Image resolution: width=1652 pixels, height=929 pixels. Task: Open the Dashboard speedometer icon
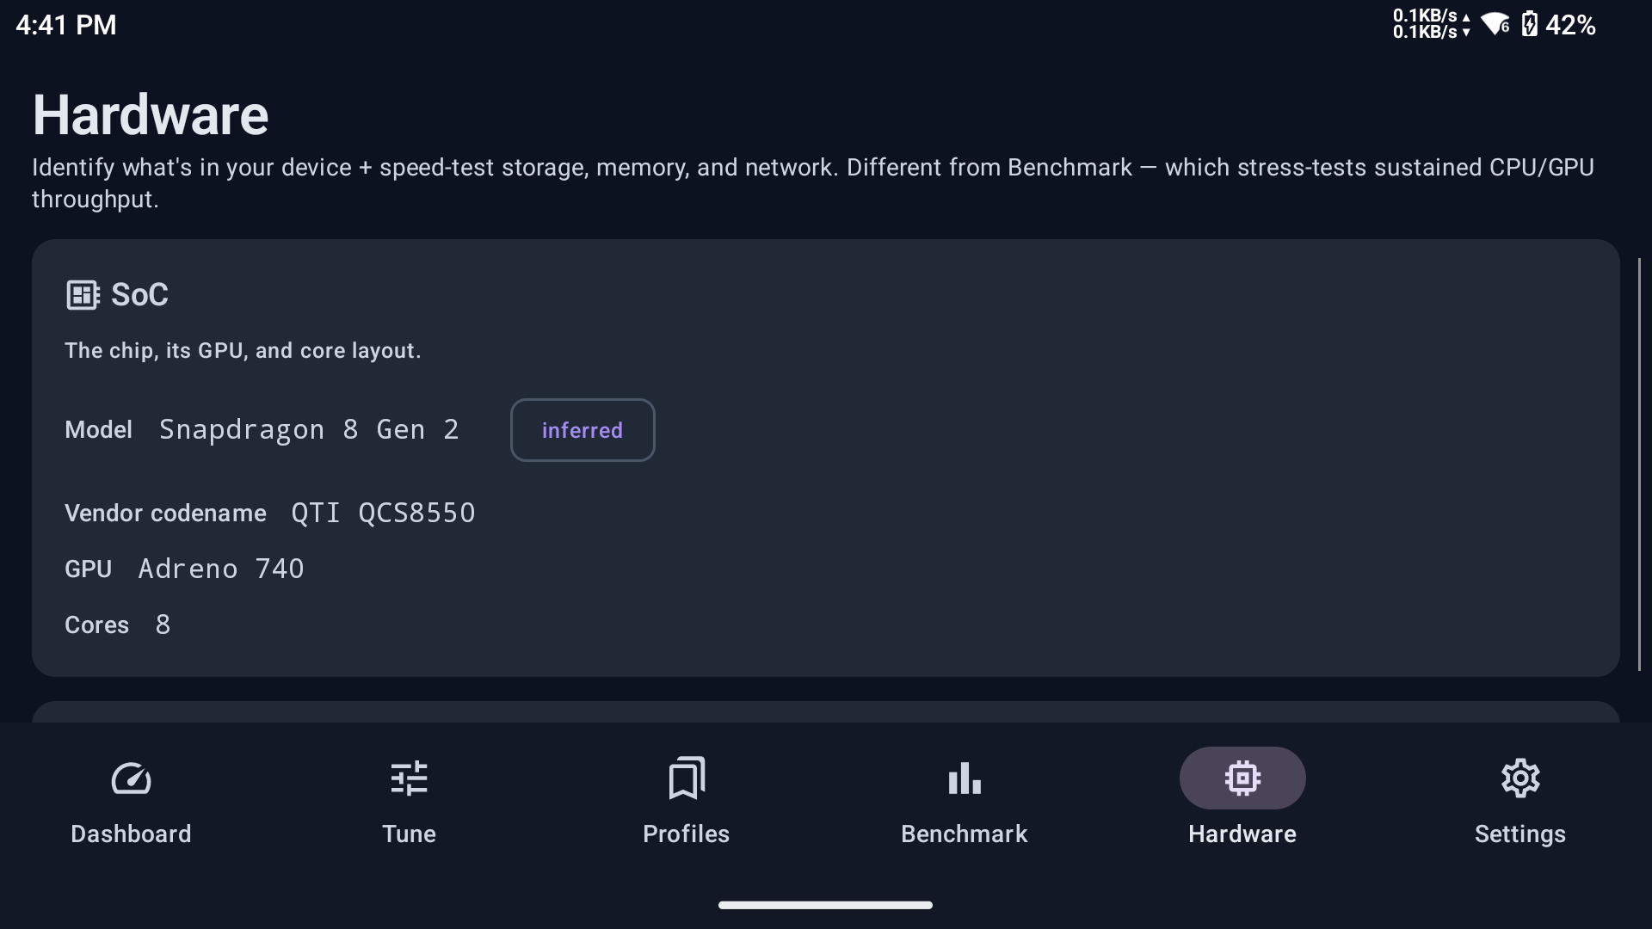point(131,778)
